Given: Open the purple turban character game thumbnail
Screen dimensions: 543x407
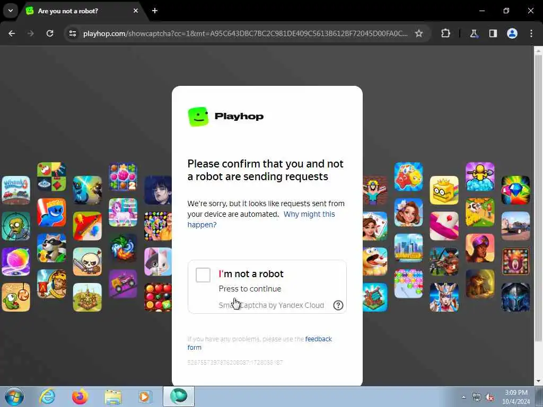Looking at the screenshot, I should 480,247.
